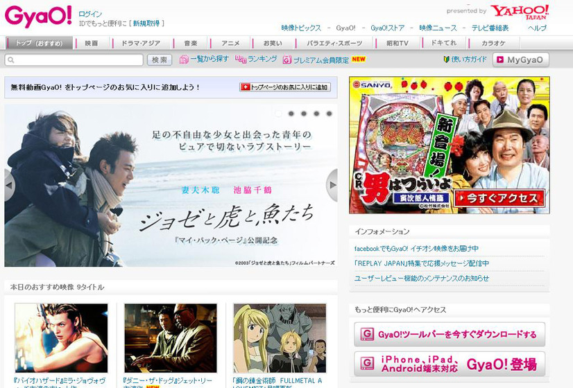Click the ランキング ranking icon
The height and width of the screenshot is (388, 573).
click(x=241, y=59)
